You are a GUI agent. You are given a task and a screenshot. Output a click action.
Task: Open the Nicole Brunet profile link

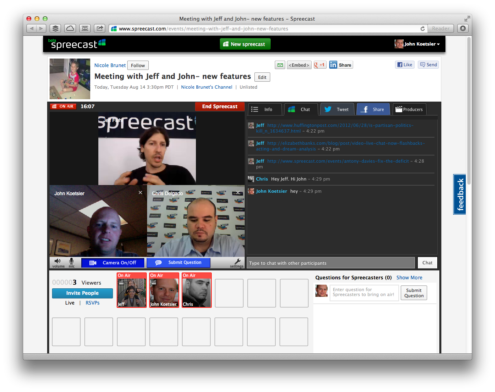[x=110, y=65]
